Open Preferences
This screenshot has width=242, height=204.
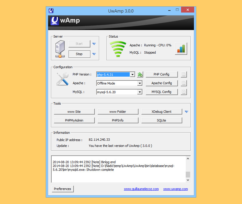[x=63, y=189]
